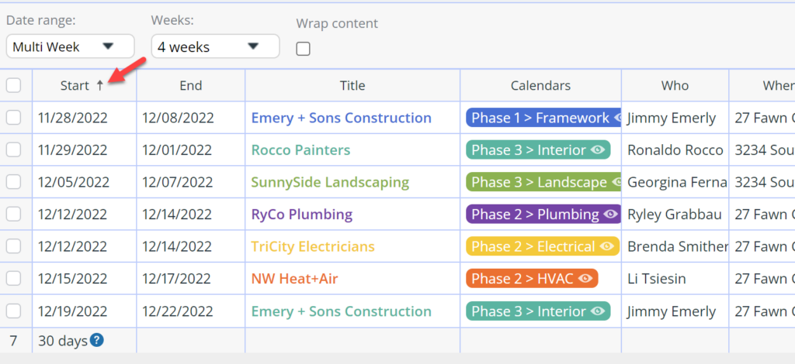Open RyCo Plumbing event link
The image size is (795, 364).
point(302,215)
